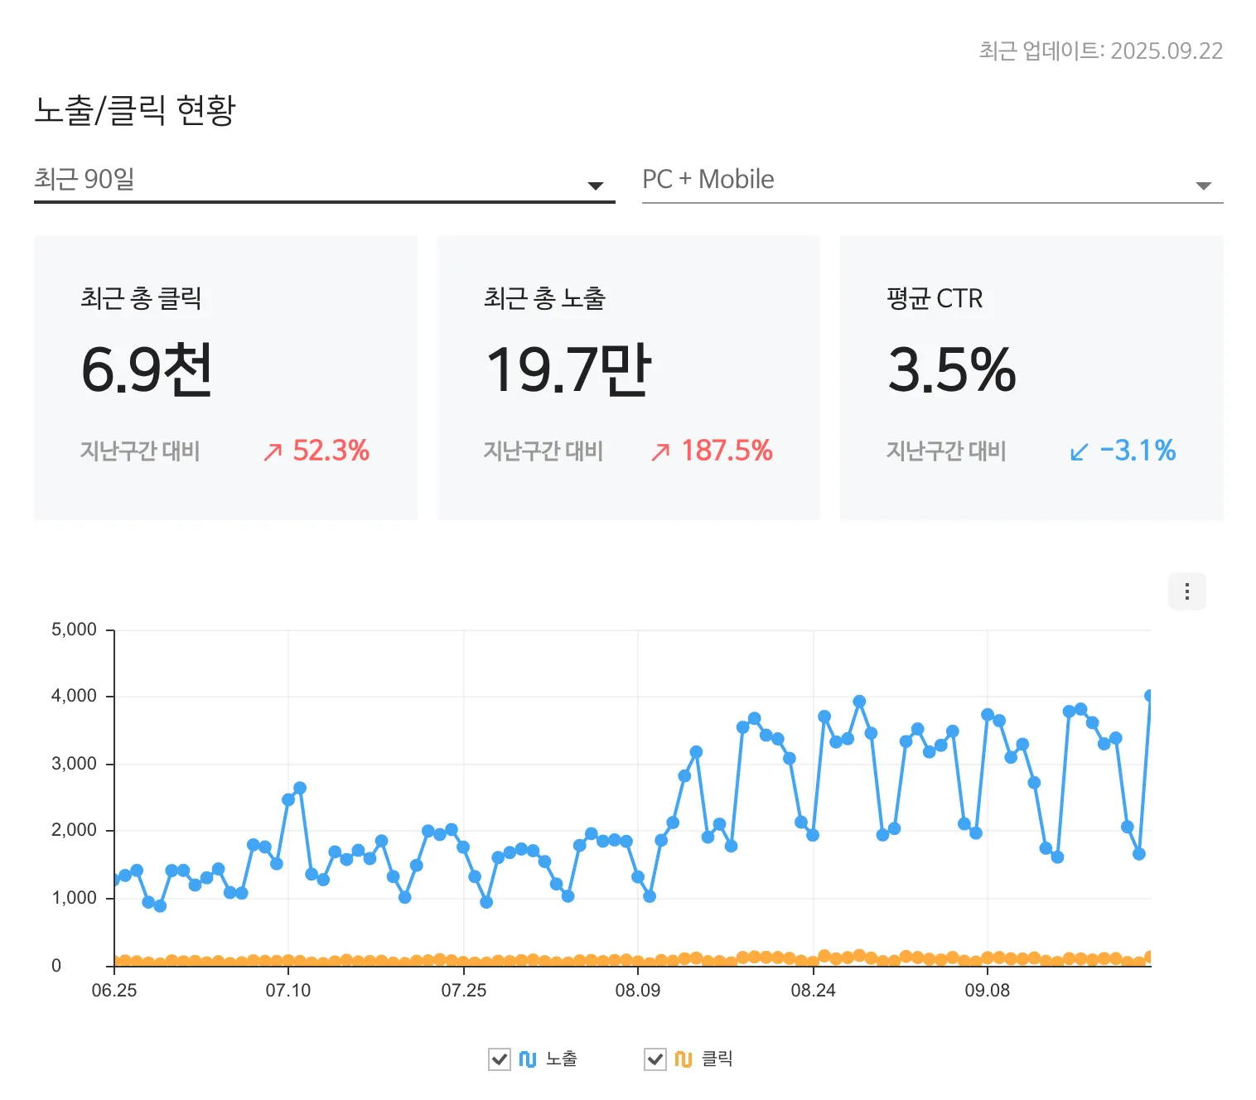Click the blue downward arrow beside −3.1%
The image size is (1256, 1100).
(x=1077, y=451)
